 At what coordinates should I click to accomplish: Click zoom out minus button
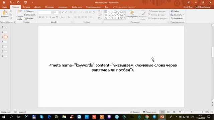point(184,112)
